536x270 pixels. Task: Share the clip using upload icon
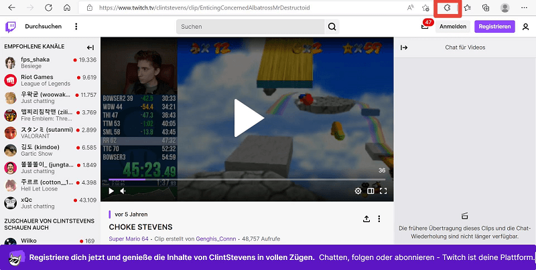[366, 219]
